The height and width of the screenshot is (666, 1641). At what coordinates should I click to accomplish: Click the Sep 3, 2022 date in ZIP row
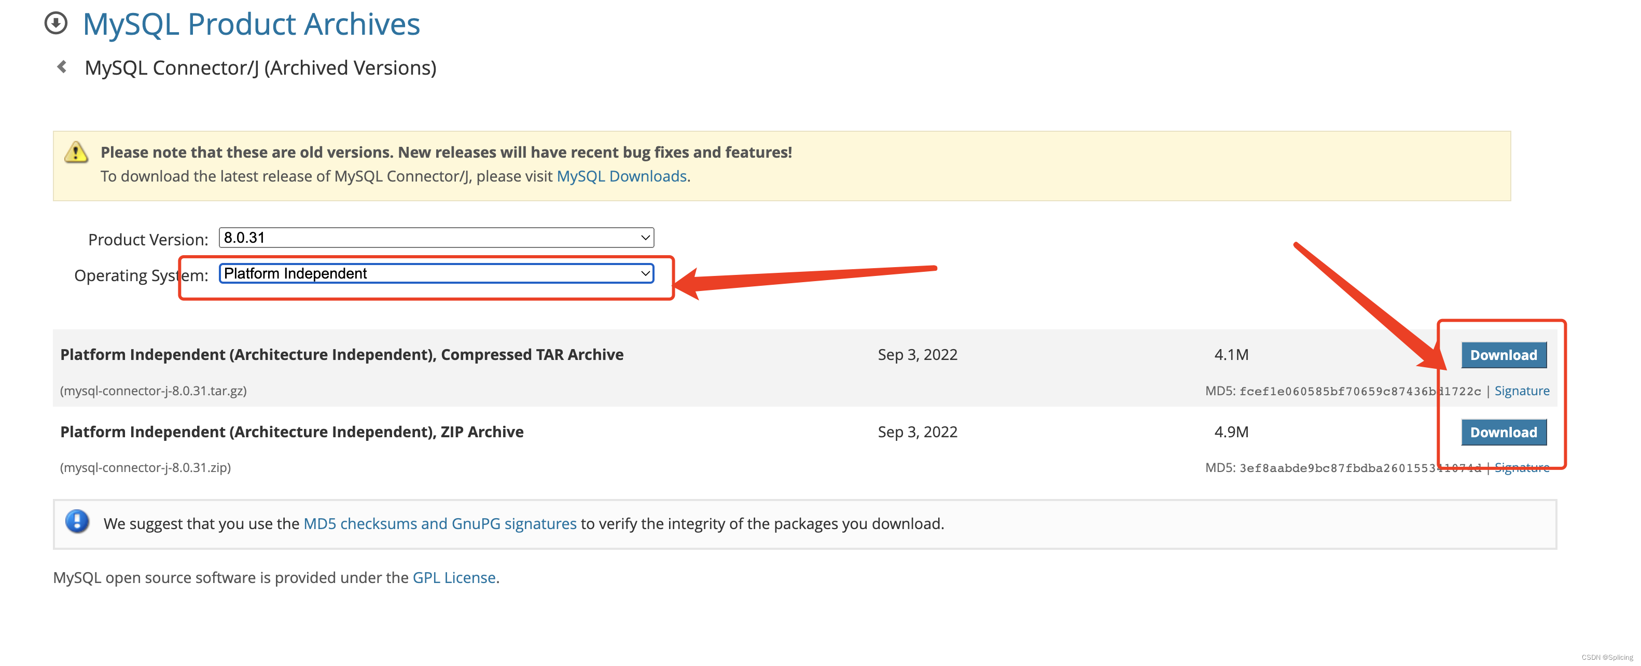(917, 432)
